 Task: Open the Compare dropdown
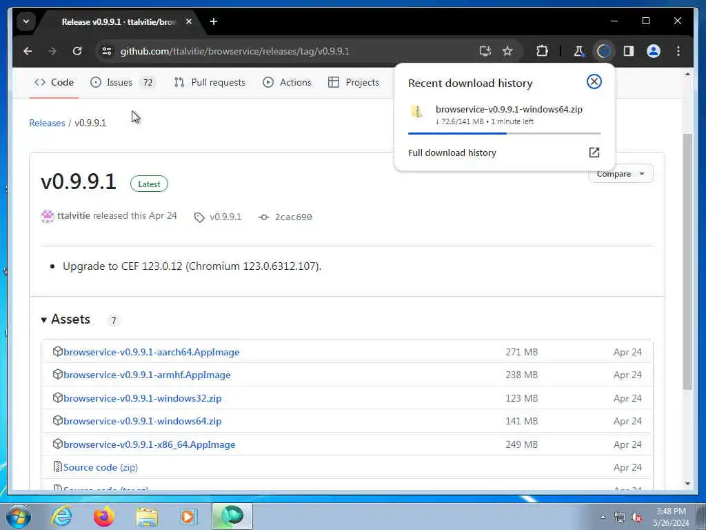[x=621, y=174]
